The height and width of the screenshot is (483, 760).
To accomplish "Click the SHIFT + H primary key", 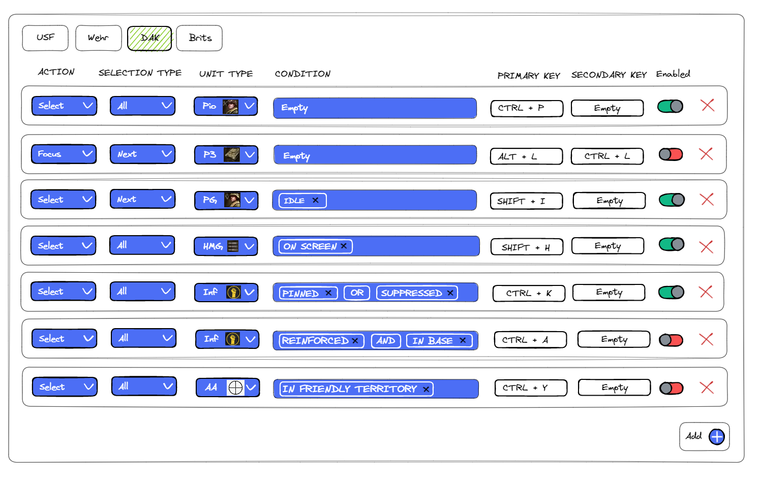I will (x=527, y=247).
